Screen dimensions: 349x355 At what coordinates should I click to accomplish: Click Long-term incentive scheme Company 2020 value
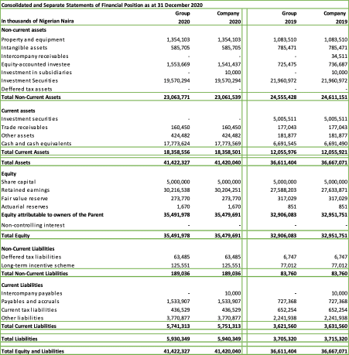pos(231,265)
